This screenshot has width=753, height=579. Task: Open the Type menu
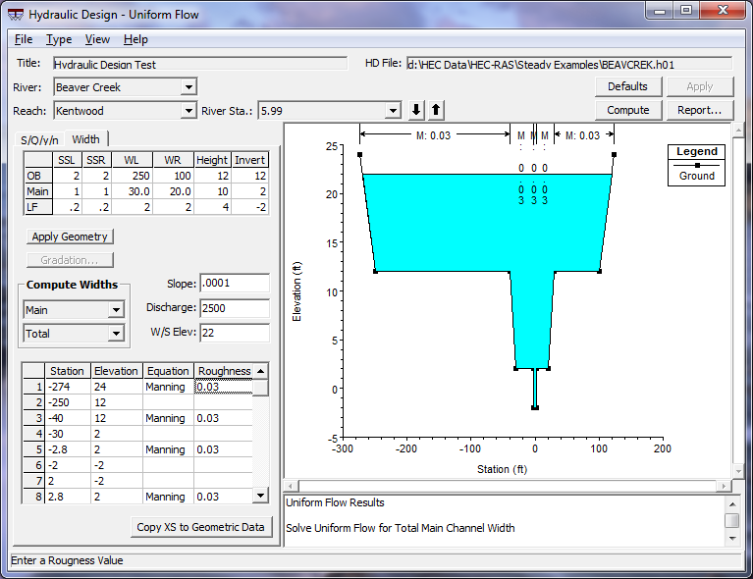59,39
